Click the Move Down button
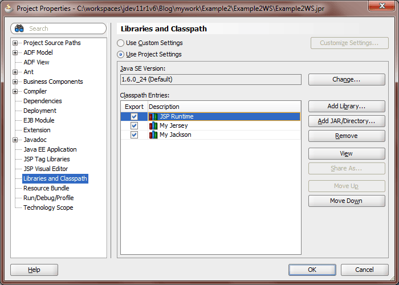This screenshot has height=285, width=399. click(347, 201)
